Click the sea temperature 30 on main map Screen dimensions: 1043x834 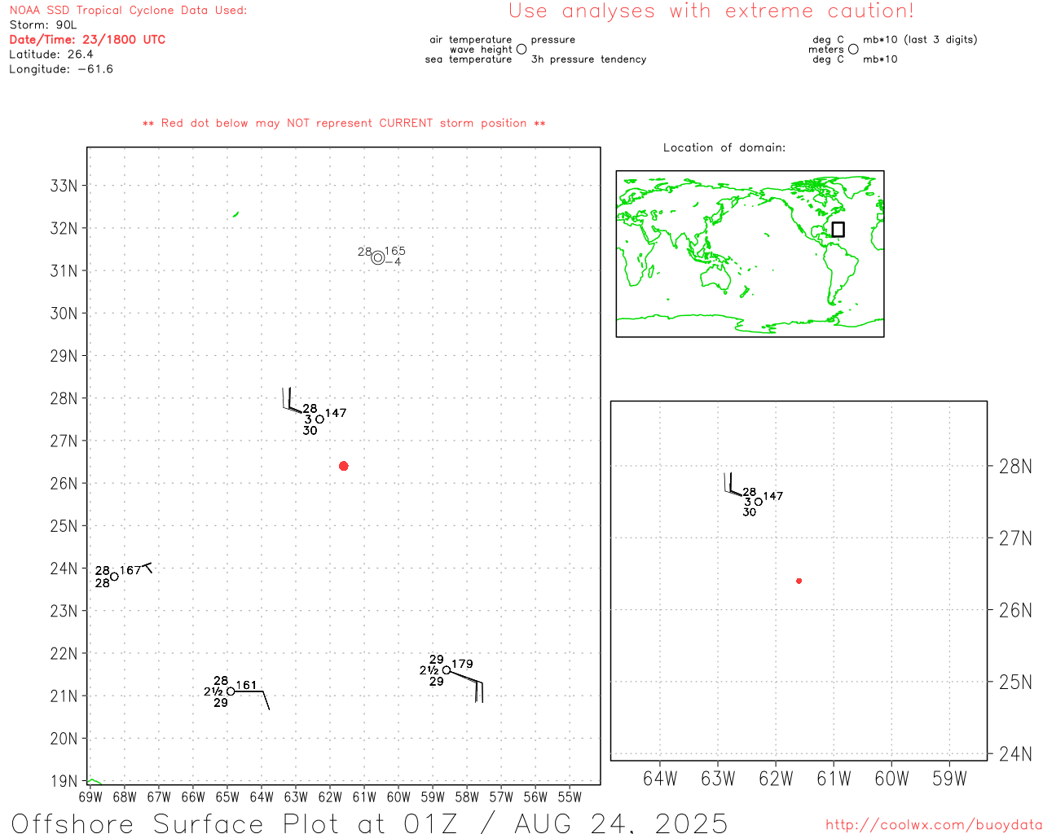pyautogui.click(x=310, y=430)
